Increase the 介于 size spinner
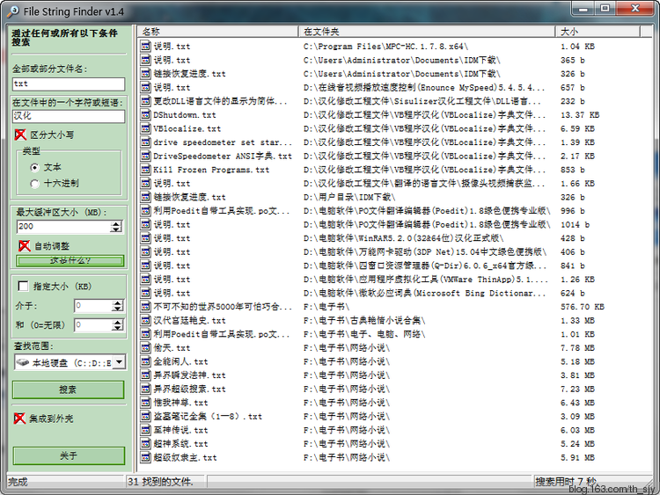The height and width of the screenshot is (495, 660). 118,302
